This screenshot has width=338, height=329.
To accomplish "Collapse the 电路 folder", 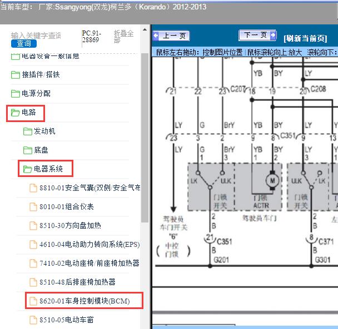I will 29,112.
